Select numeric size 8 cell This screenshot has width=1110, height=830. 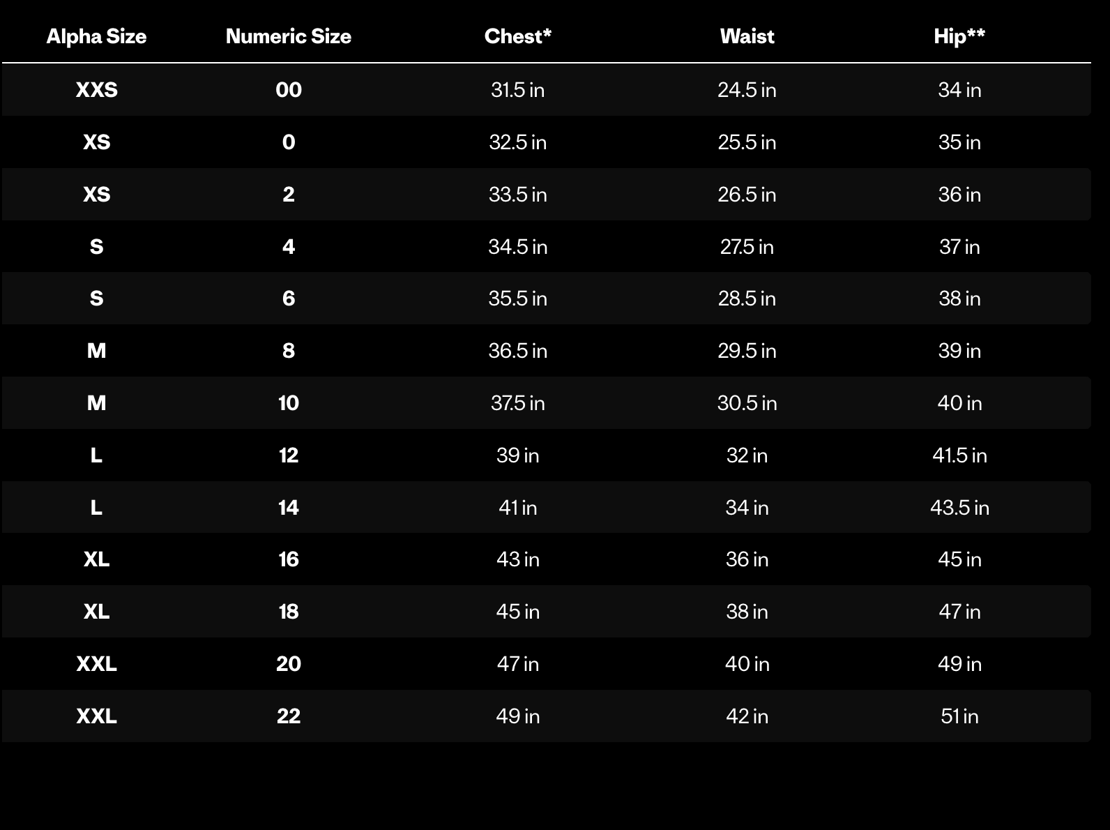[289, 351]
